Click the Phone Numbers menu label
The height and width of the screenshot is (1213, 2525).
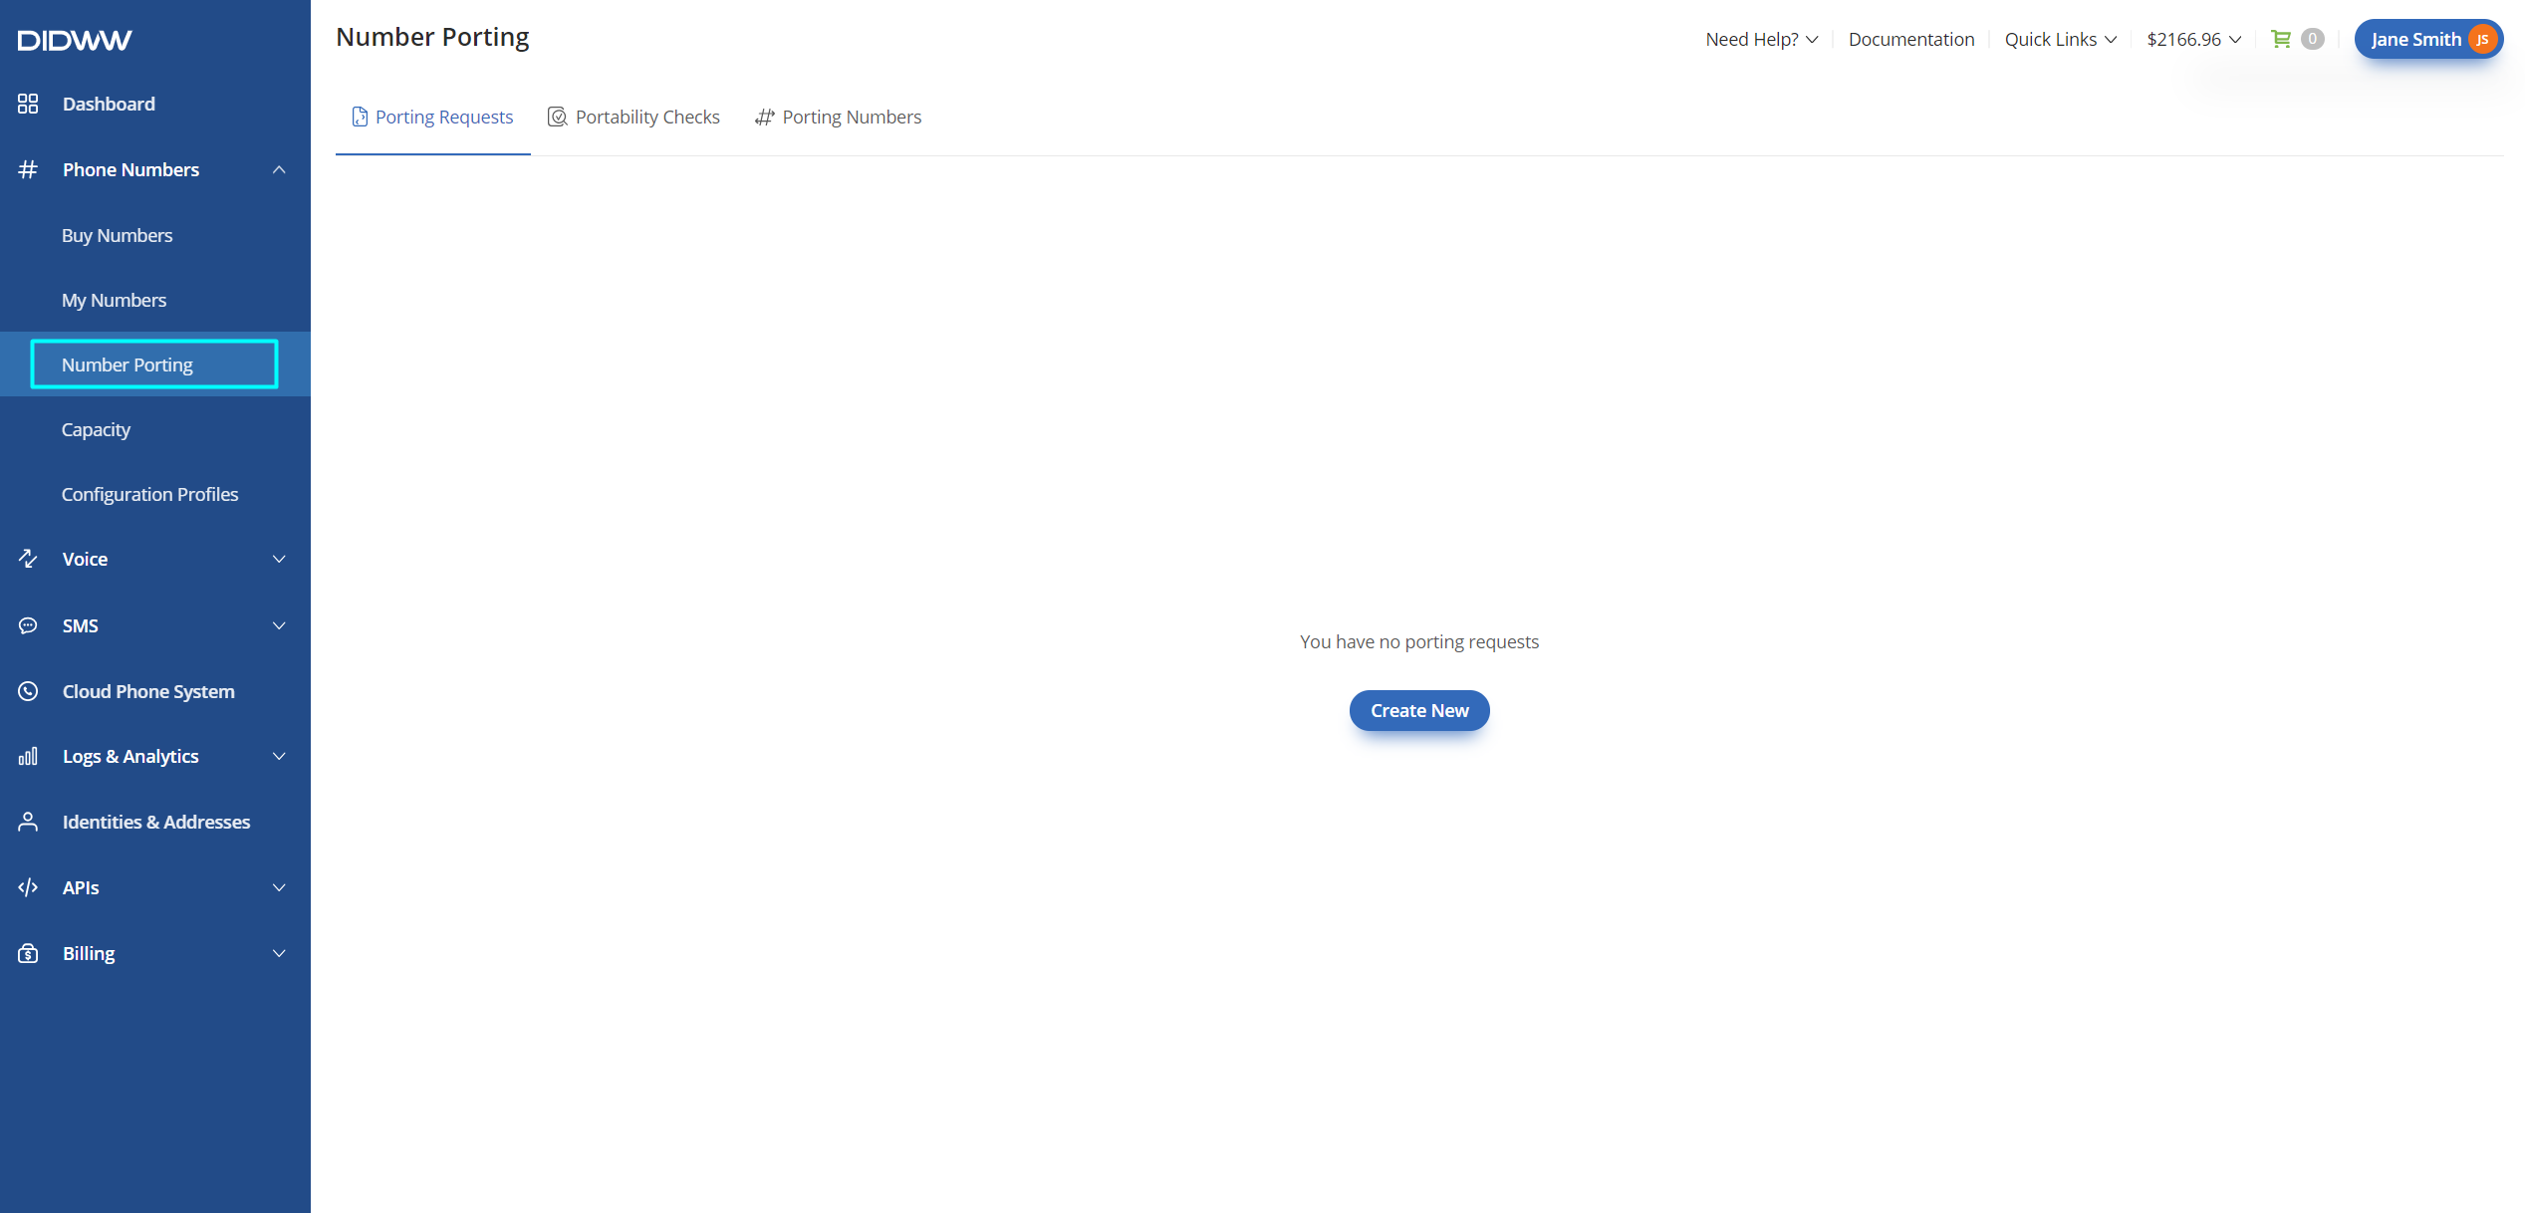pyautogui.click(x=130, y=169)
